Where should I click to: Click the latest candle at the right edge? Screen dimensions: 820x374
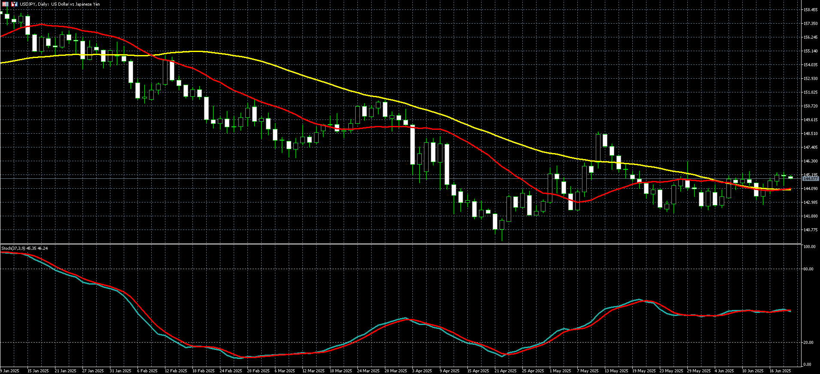pos(790,177)
